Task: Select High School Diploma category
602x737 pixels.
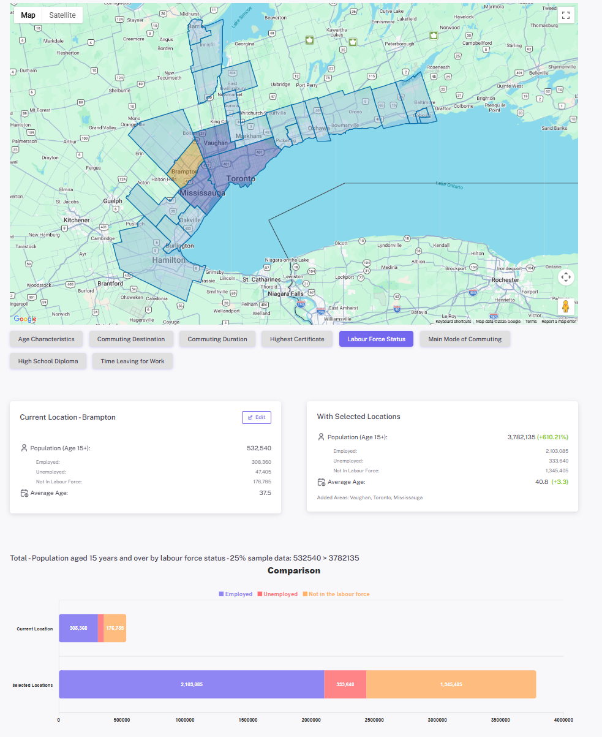Action: click(x=48, y=361)
